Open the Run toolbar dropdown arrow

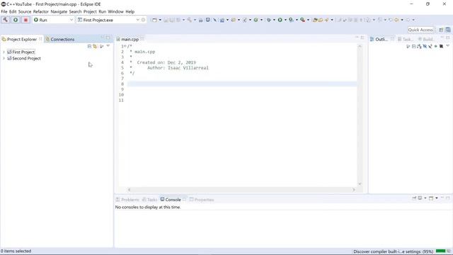pyautogui.click(x=285, y=20)
